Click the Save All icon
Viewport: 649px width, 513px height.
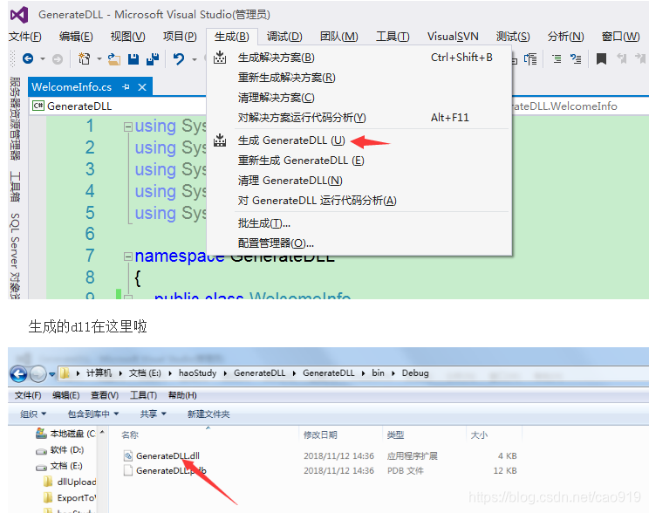pyautogui.click(x=153, y=59)
